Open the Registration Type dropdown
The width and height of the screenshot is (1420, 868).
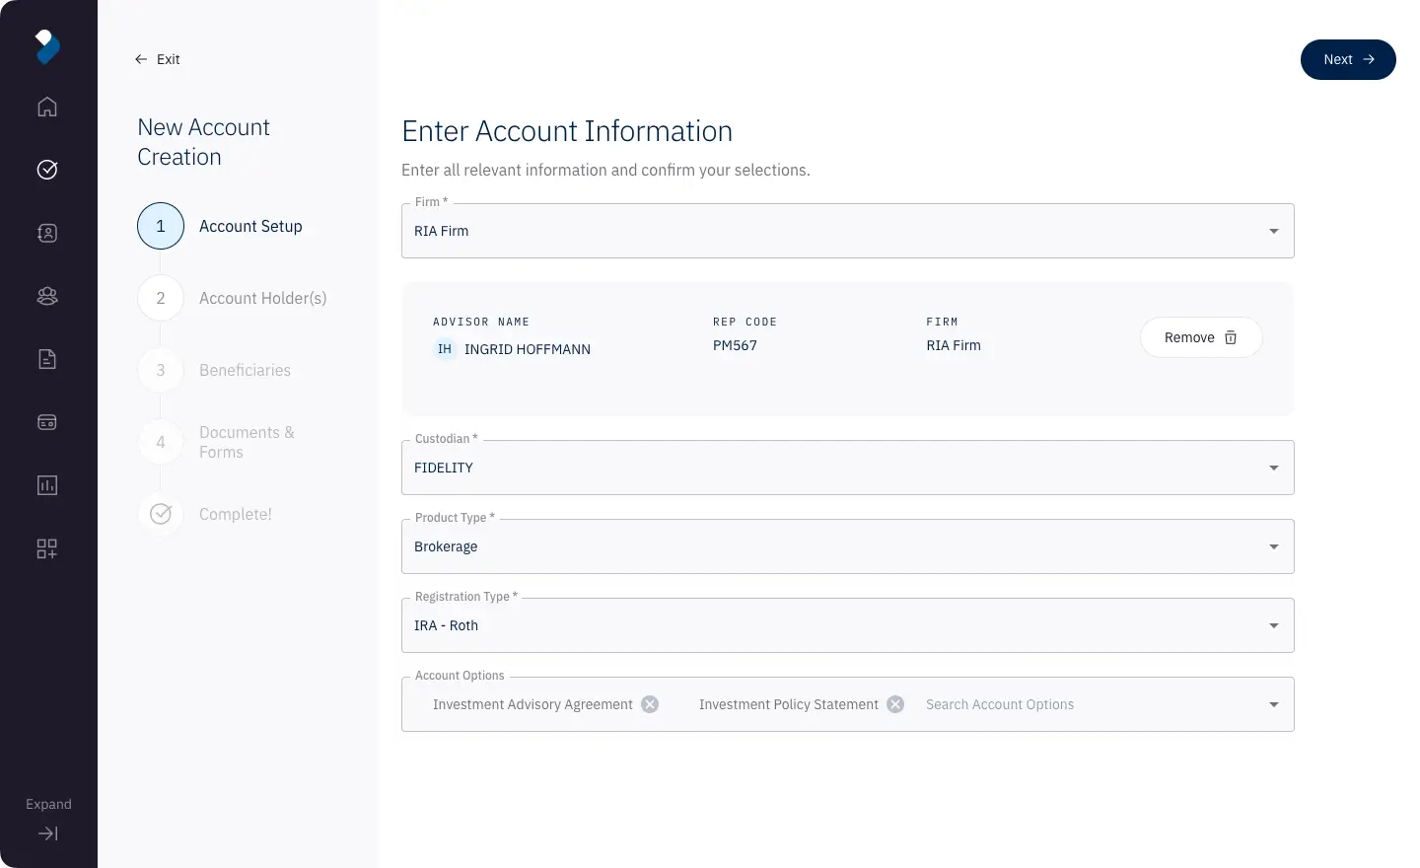tap(1273, 625)
